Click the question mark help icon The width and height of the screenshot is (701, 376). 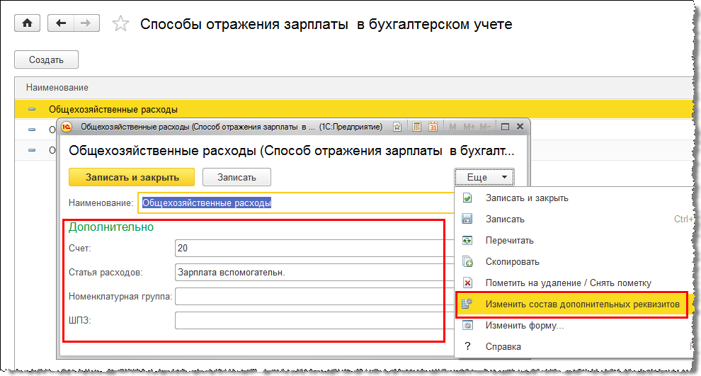coord(467,346)
